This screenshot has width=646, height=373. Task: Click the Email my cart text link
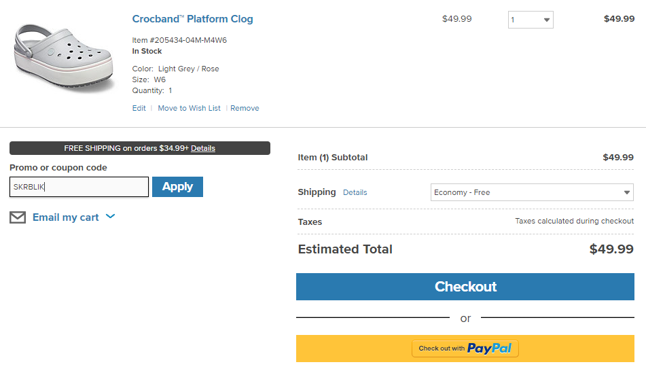click(x=65, y=217)
